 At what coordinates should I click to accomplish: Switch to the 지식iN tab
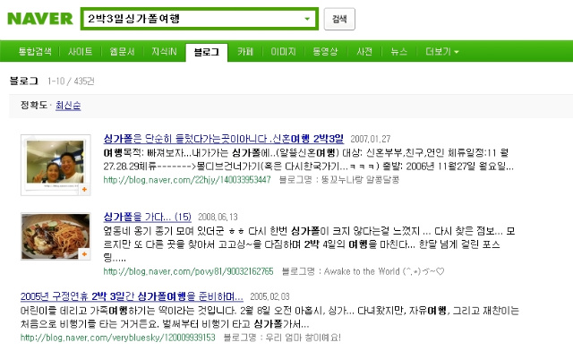(164, 52)
